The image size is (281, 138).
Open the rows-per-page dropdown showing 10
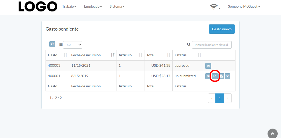click(x=72, y=45)
